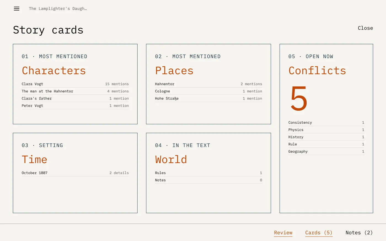This screenshot has height=241, width=386.
Task: Click the document title The Lamplighter's Daugh…
Action: coord(58,9)
